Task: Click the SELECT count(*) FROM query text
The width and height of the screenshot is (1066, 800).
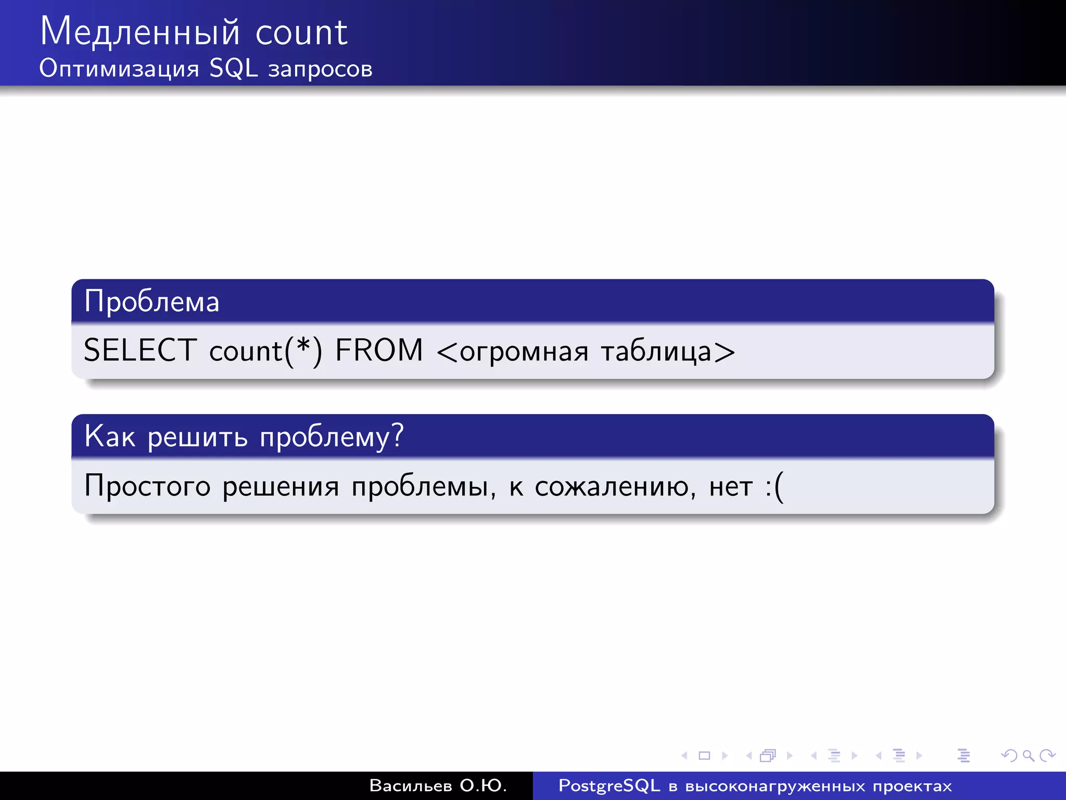Action: pyautogui.click(x=409, y=351)
